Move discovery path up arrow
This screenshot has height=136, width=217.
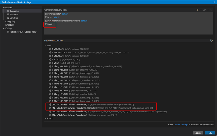click(208, 10)
